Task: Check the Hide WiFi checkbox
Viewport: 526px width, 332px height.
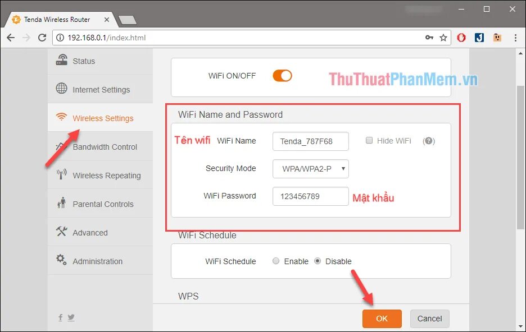Action: (369, 140)
